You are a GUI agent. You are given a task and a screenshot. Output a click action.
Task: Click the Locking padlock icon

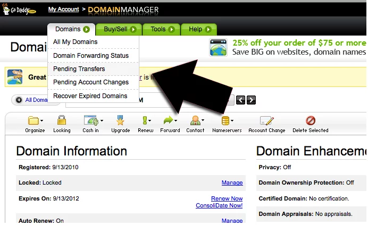62,121
